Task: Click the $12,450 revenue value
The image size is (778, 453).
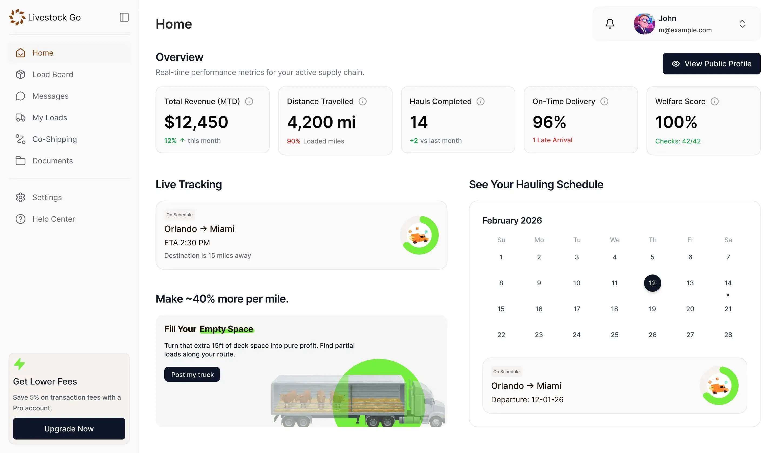Action: pos(196,122)
